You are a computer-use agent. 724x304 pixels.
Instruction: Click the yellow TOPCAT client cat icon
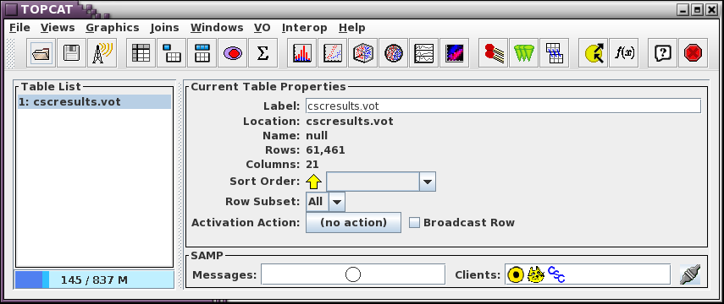pyautogui.click(x=536, y=275)
